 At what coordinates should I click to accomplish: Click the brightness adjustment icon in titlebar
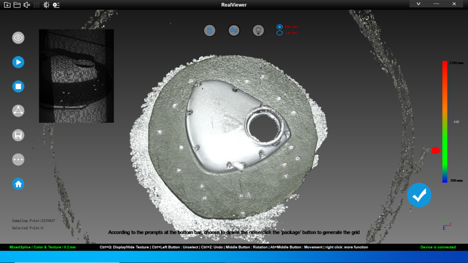[46, 4]
